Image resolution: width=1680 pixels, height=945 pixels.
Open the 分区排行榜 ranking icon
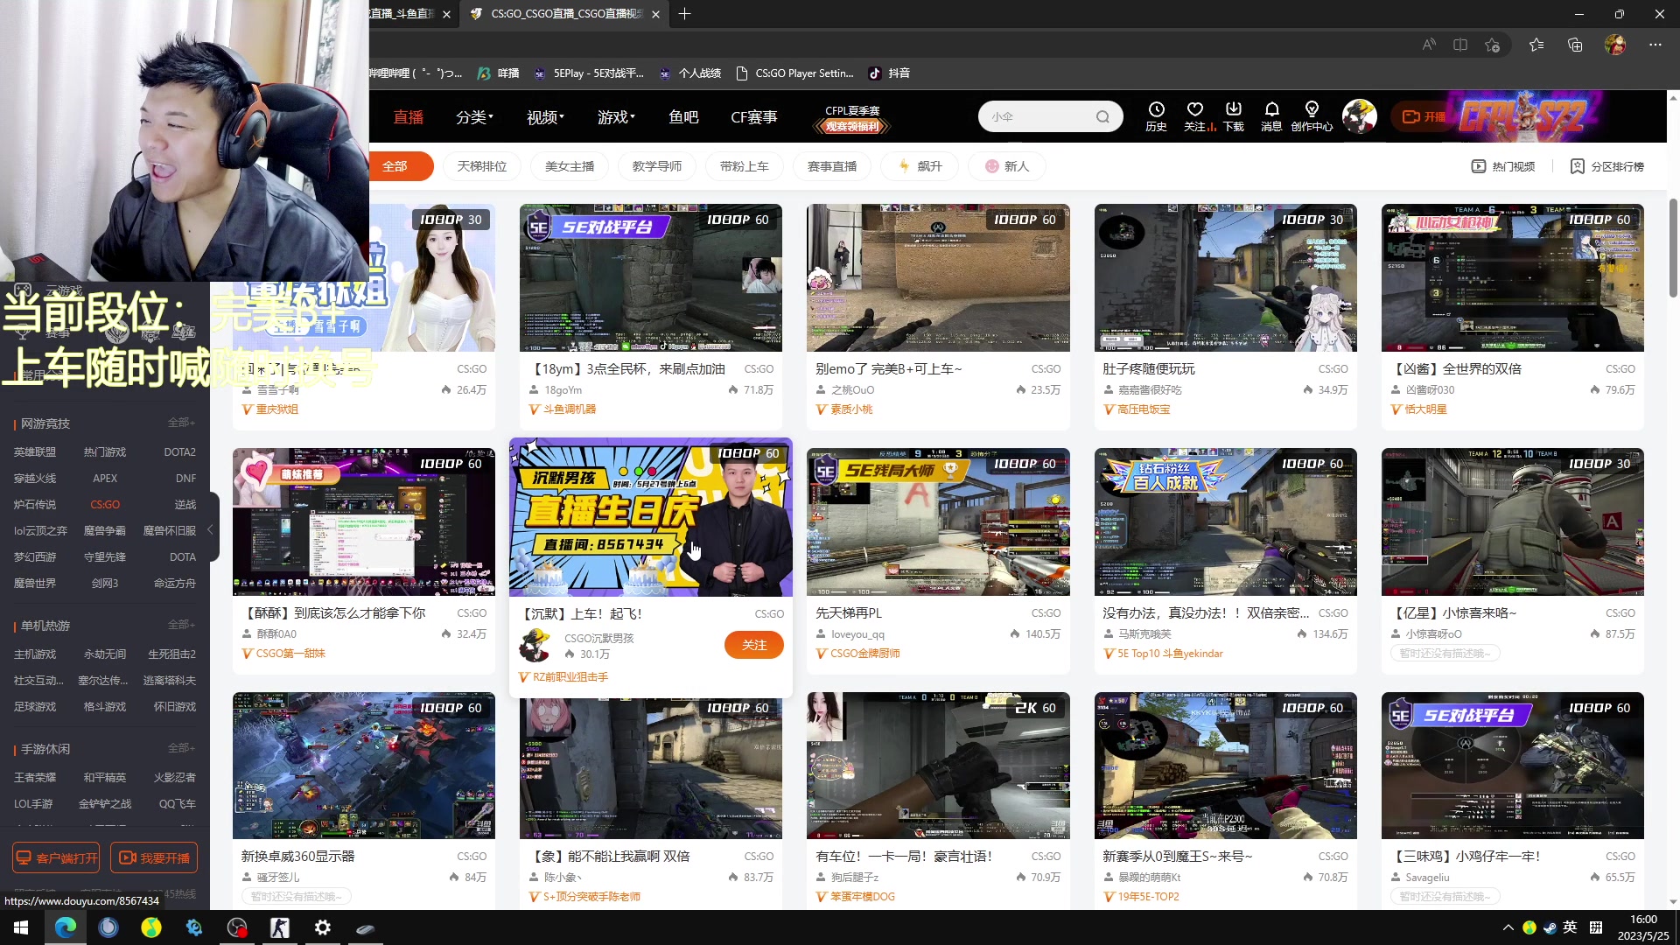click(x=1606, y=166)
